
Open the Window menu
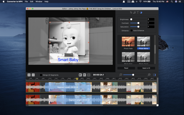(39, 1)
